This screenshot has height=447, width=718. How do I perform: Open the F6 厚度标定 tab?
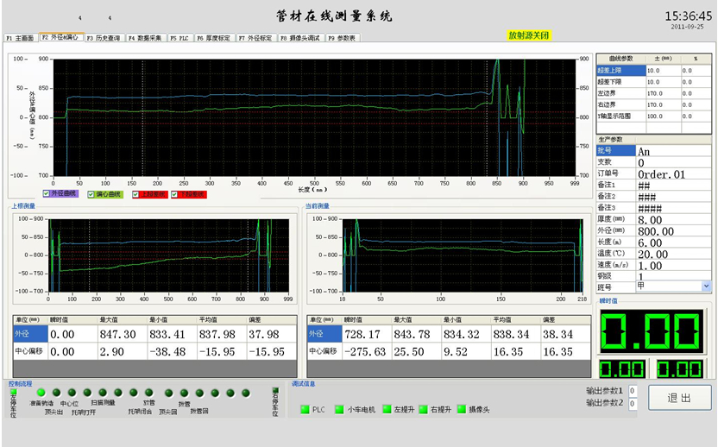(x=214, y=38)
